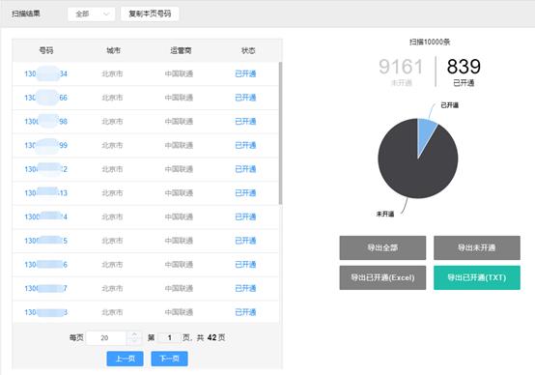535x375 pixels.
Task: Click 已开通 status in row ending 13
Action: (245, 193)
